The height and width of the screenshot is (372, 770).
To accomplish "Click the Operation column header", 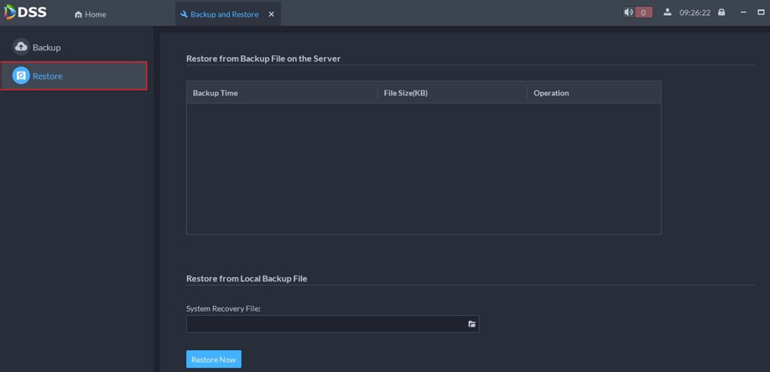I will tap(551, 93).
